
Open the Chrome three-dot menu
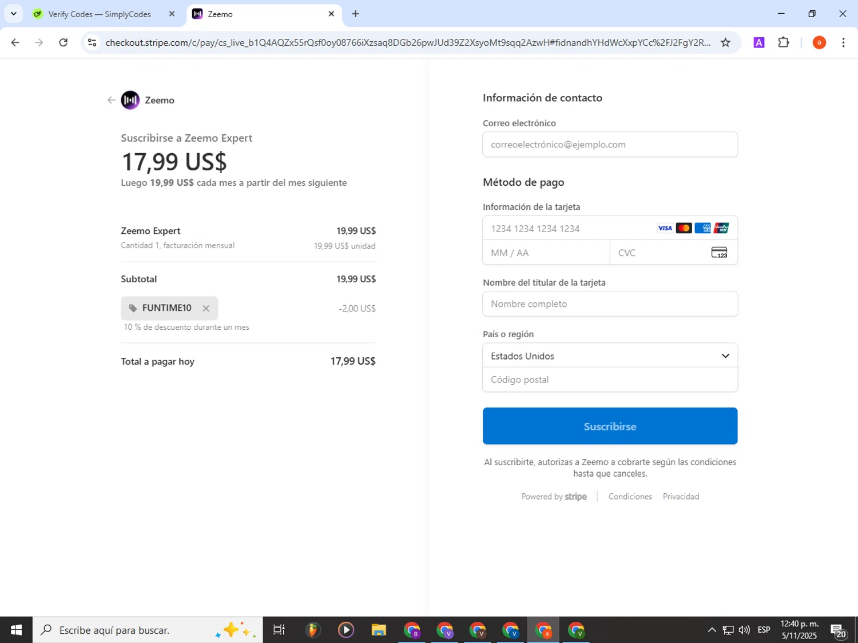tap(843, 42)
